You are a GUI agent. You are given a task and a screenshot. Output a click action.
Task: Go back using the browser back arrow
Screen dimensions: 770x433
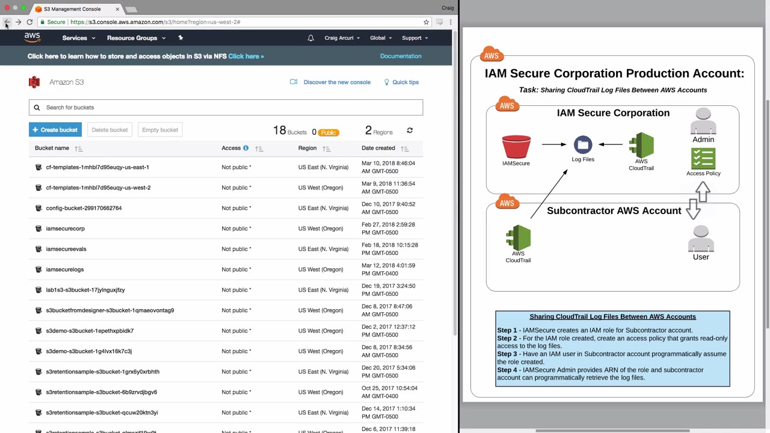point(7,22)
